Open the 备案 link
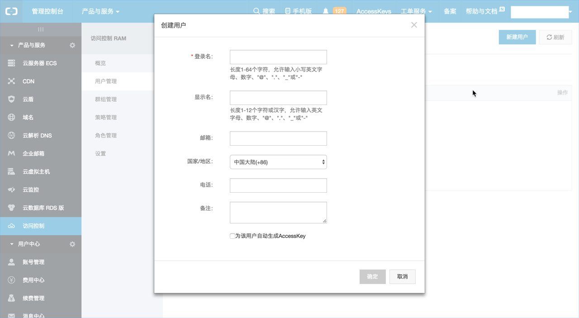This screenshot has height=318, width=579. pyautogui.click(x=450, y=11)
